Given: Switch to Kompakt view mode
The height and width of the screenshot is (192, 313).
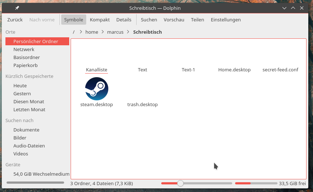Looking at the screenshot, I should tap(100, 20).
